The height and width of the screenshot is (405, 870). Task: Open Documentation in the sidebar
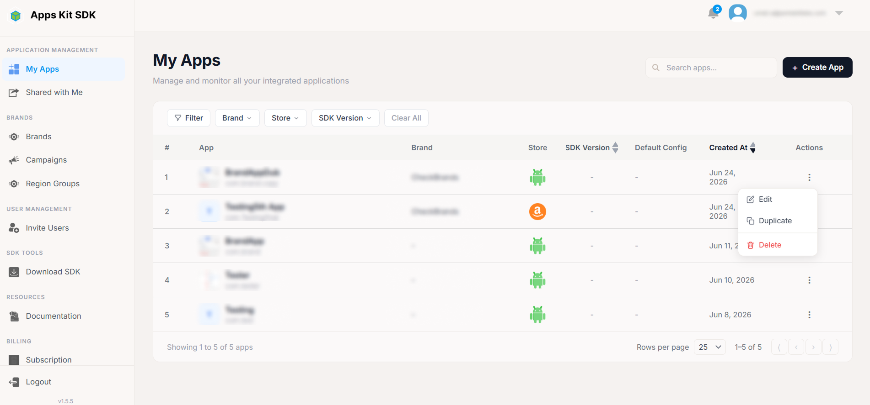[64, 316]
